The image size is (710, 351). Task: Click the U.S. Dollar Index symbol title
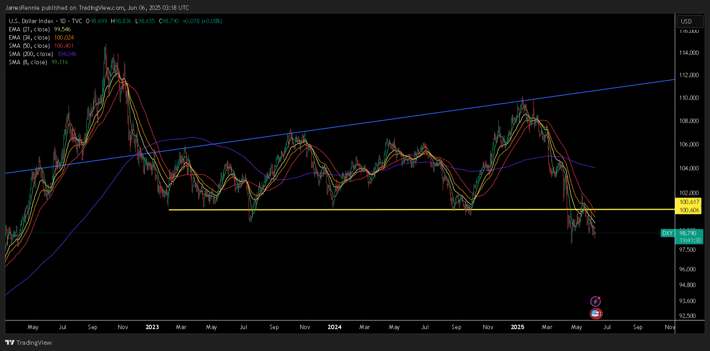tap(31, 21)
